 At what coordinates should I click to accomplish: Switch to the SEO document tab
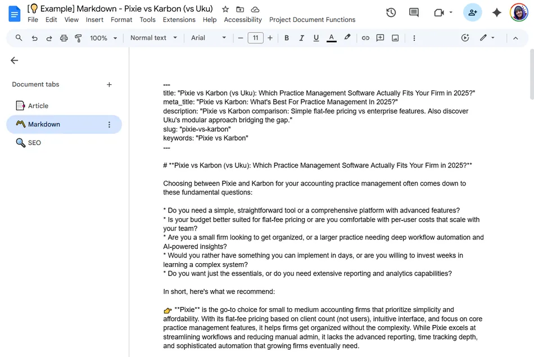(x=34, y=143)
